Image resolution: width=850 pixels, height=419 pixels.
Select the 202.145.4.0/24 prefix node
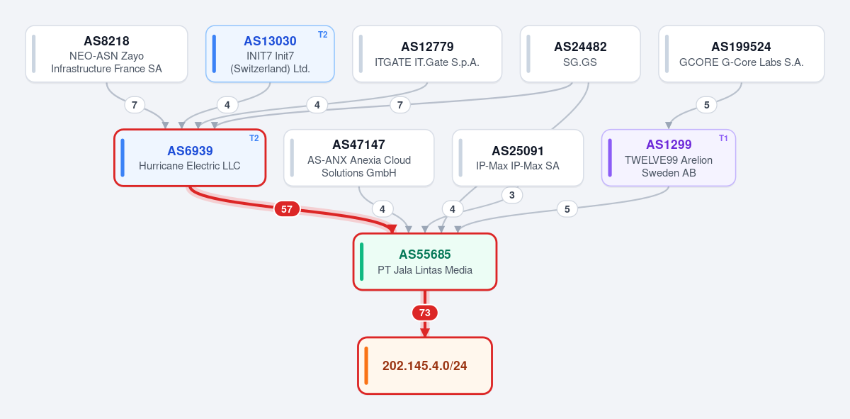[x=425, y=366]
